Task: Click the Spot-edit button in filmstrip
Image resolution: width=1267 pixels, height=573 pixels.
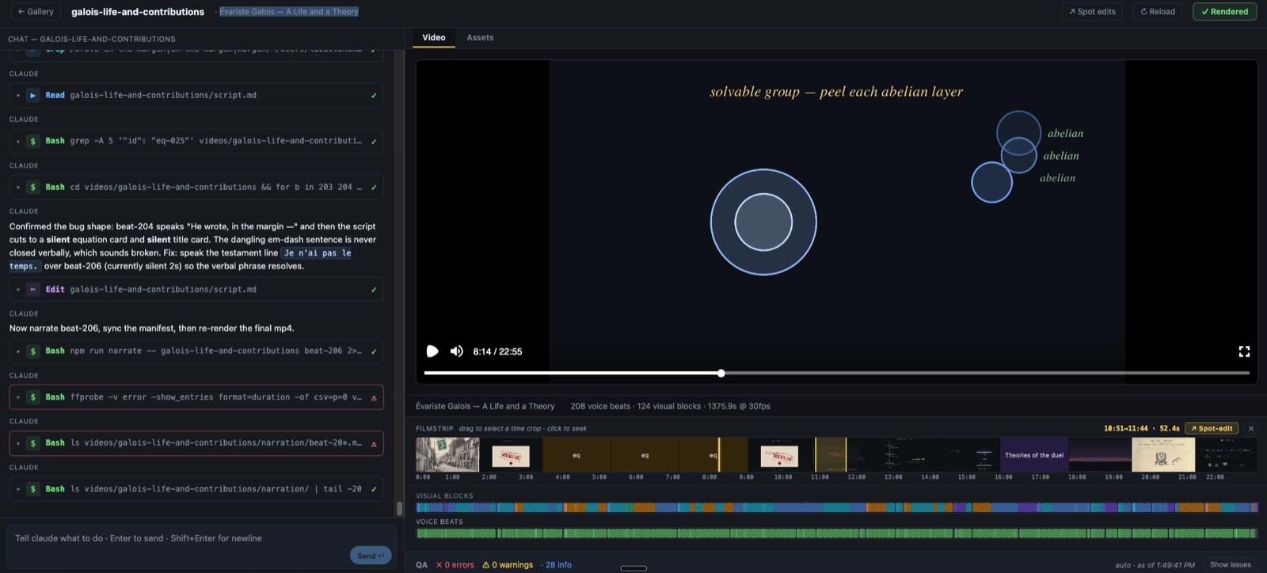Action: click(x=1212, y=428)
